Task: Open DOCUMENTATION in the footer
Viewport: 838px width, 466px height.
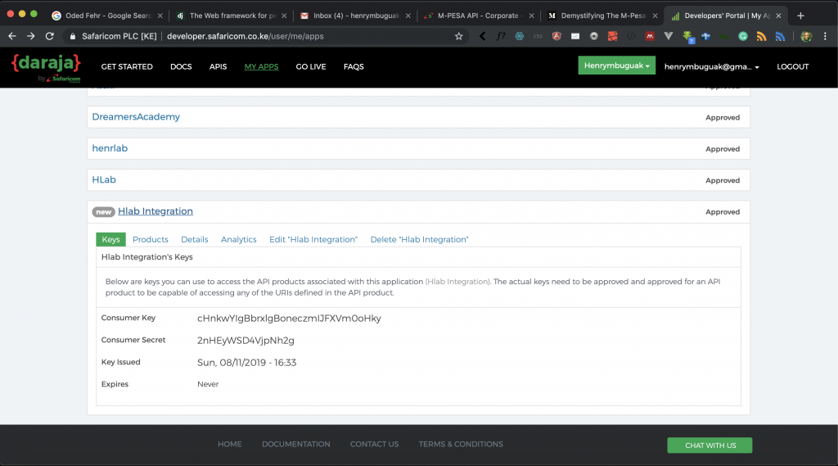Action: [x=295, y=444]
